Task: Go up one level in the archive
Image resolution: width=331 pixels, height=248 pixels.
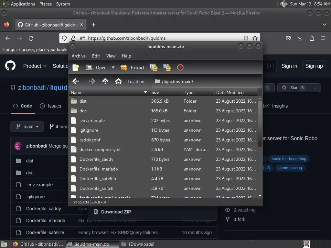Action: [x=105, y=81]
